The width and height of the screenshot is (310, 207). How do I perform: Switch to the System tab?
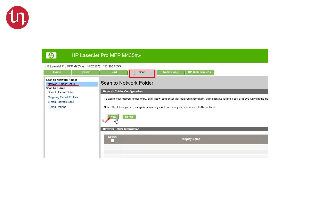[86, 72]
